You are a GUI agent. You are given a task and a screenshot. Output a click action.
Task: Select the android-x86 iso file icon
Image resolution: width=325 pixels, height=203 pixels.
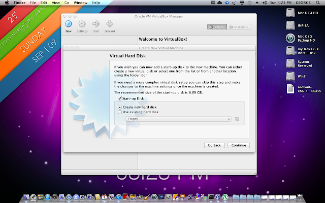(x=290, y=89)
